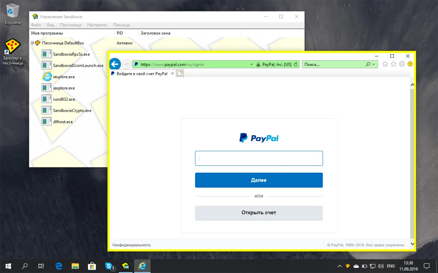Click the Далее button

(x=259, y=180)
